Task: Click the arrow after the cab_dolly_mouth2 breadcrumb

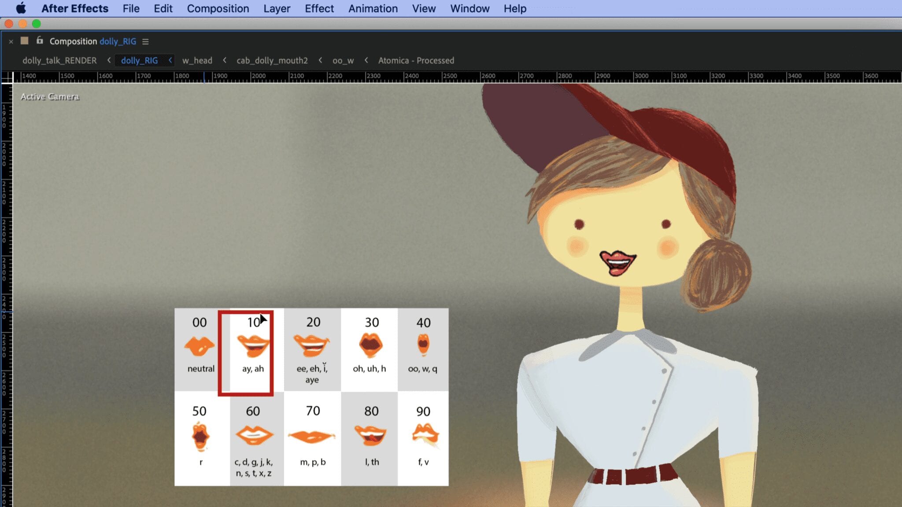Action: 320,60
